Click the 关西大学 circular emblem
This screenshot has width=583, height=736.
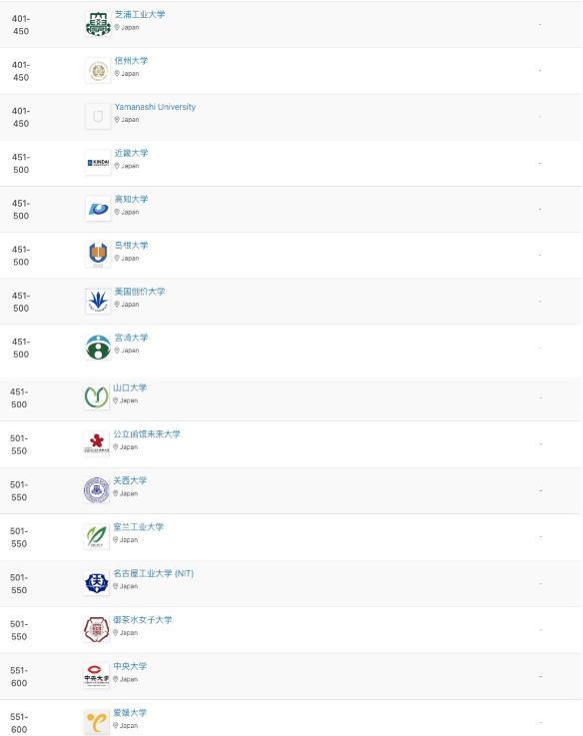[x=97, y=490]
